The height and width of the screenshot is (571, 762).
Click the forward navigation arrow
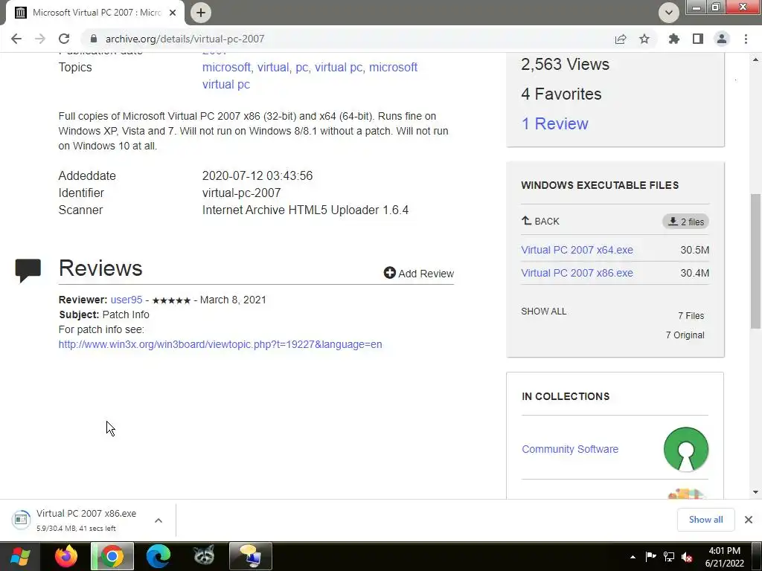pyautogui.click(x=40, y=39)
